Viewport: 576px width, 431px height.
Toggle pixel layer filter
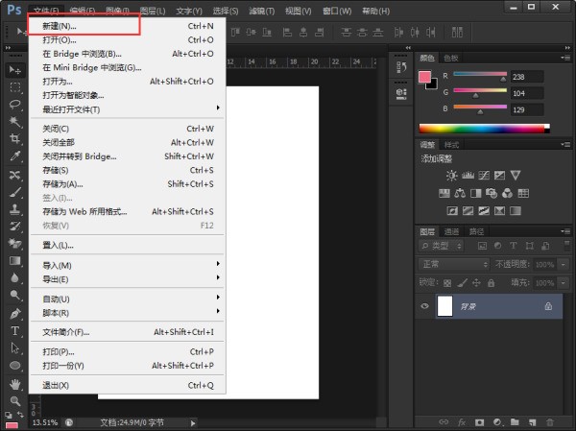click(482, 246)
